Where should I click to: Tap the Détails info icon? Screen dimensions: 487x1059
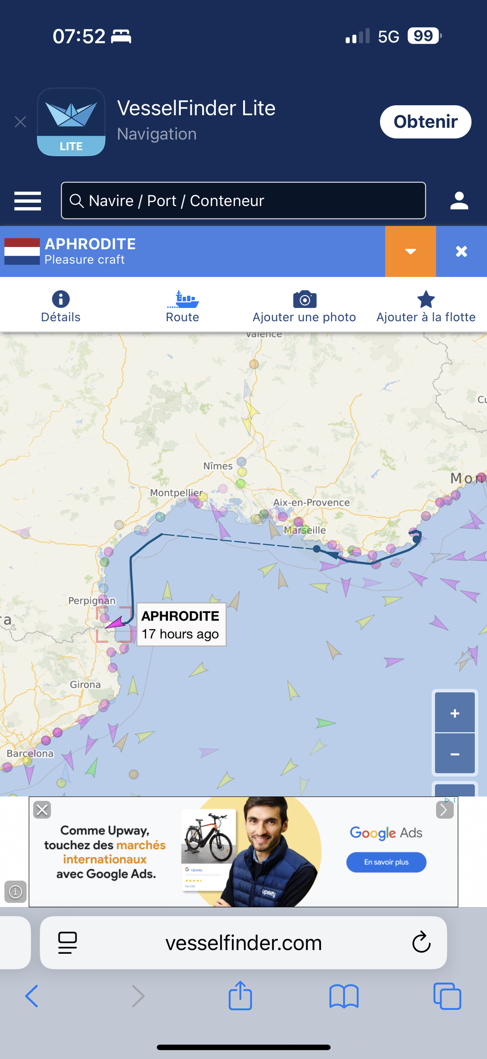(x=61, y=299)
